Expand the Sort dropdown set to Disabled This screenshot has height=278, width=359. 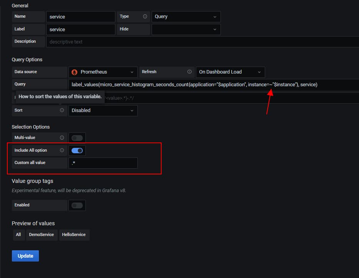(103, 111)
